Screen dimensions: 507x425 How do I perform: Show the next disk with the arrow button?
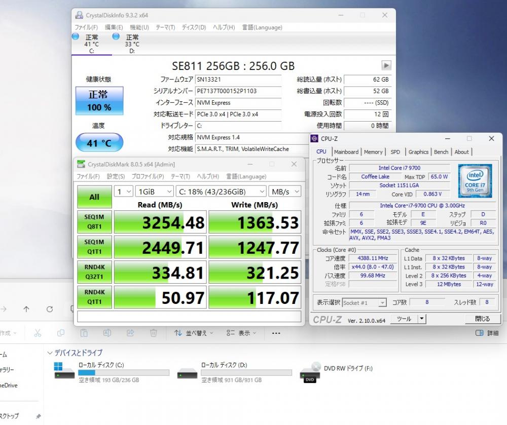(386, 65)
